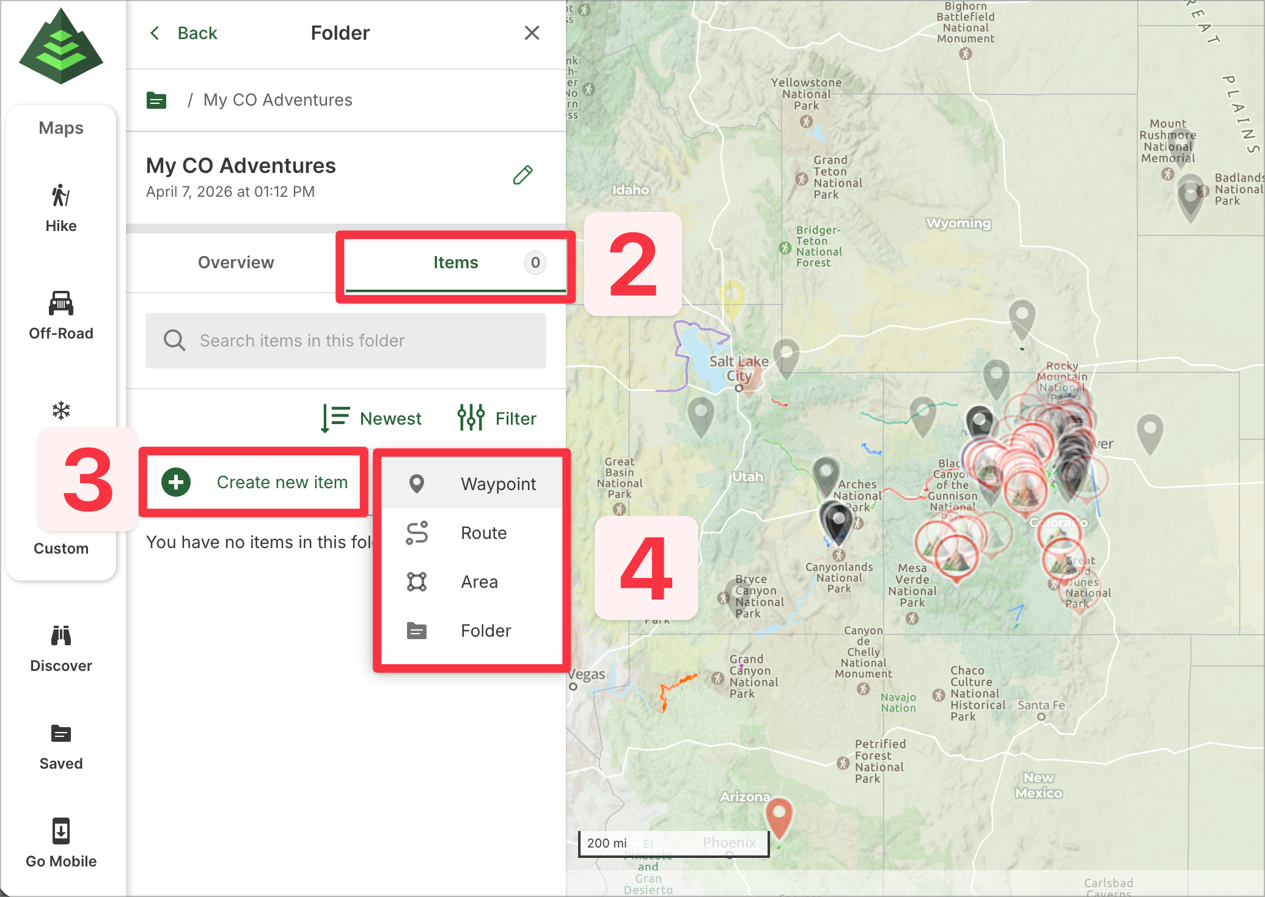Click the search items in folder field
This screenshot has height=897, width=1265.
click(x=346, y=340)
